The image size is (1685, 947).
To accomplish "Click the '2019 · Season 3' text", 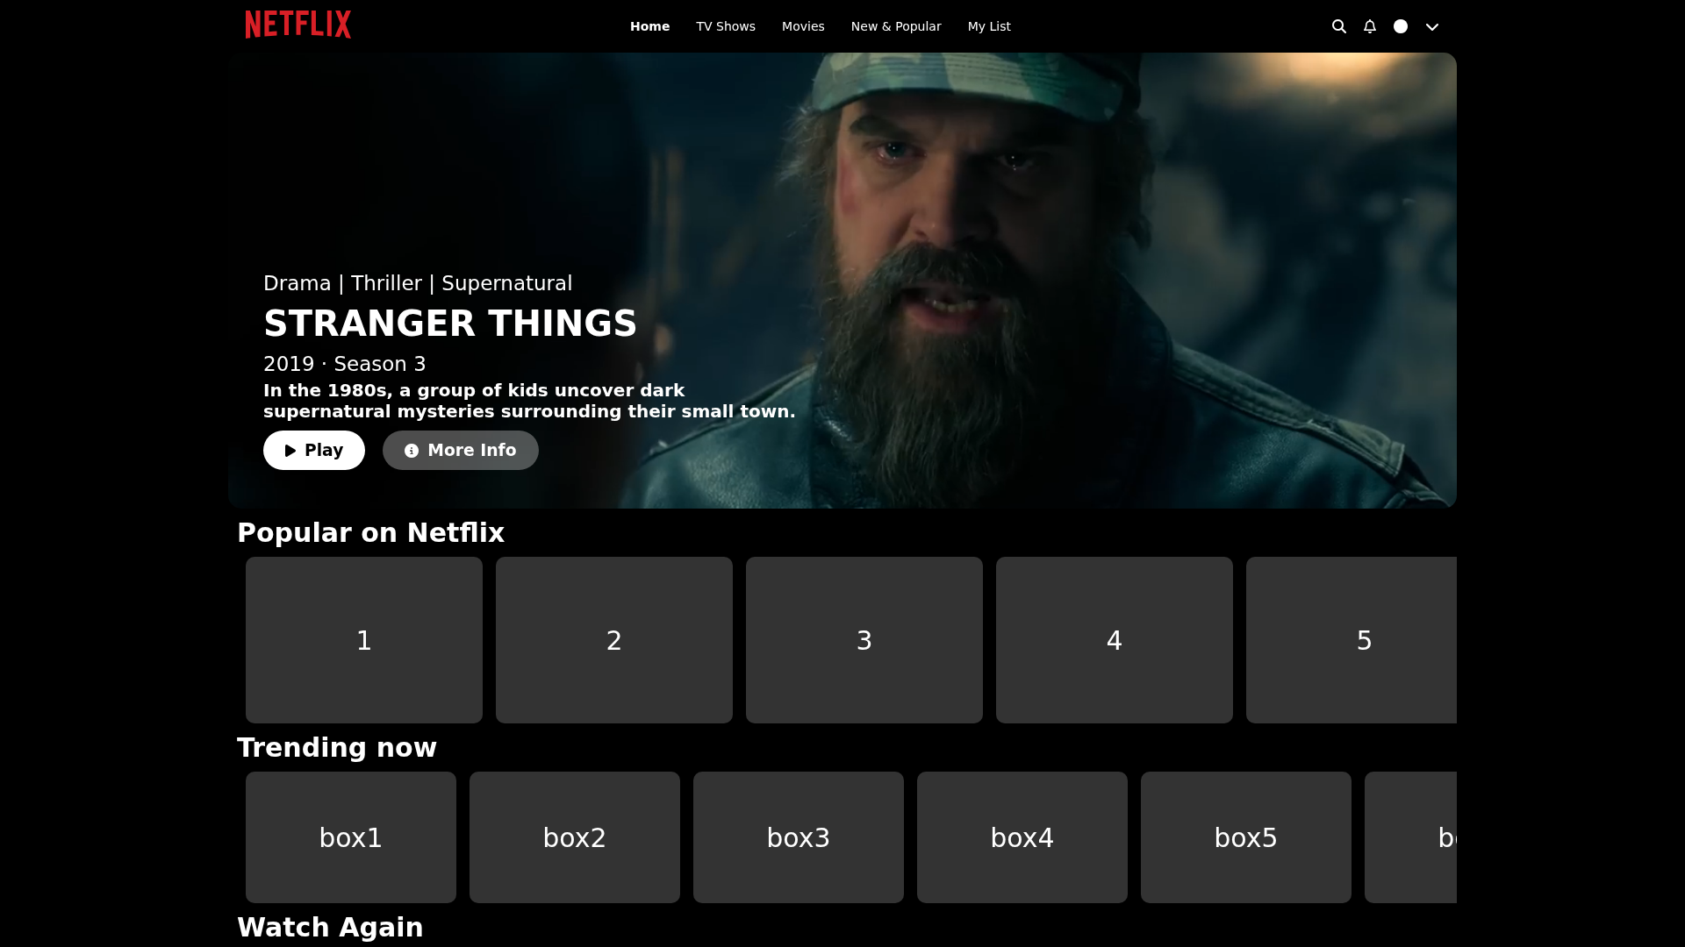I will coord(345,364).
